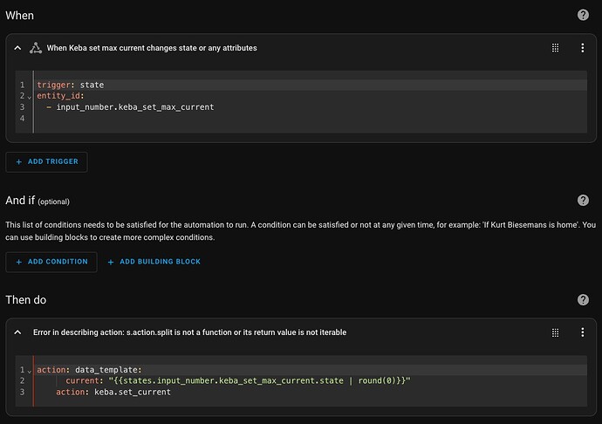Click the input_number.keba_set_max_current line in editor
Screen dimensions: 602x424
point(135,106)
